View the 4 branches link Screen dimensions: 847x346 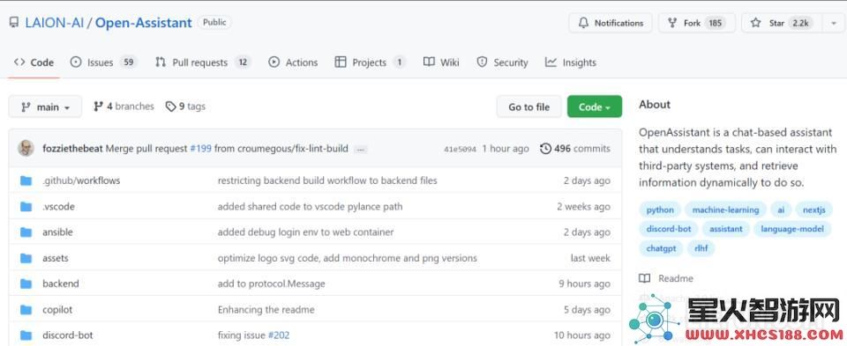(x=124, y=107)
